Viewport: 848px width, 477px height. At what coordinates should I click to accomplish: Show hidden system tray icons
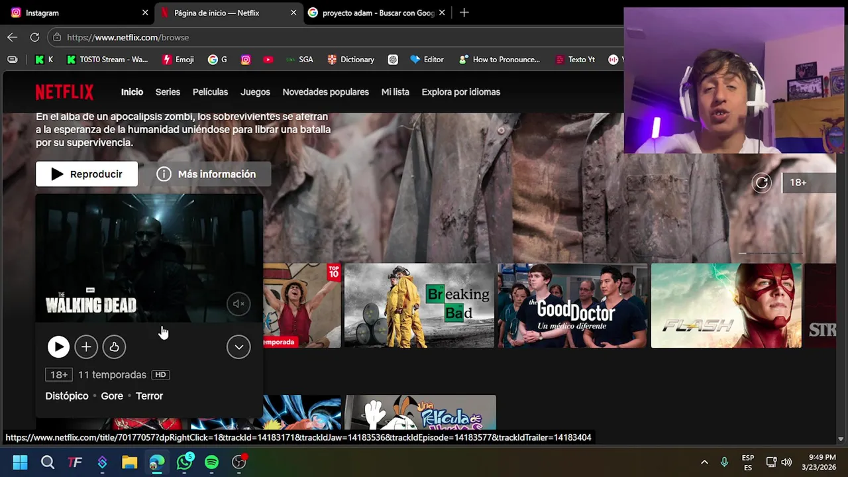point(704,462)
